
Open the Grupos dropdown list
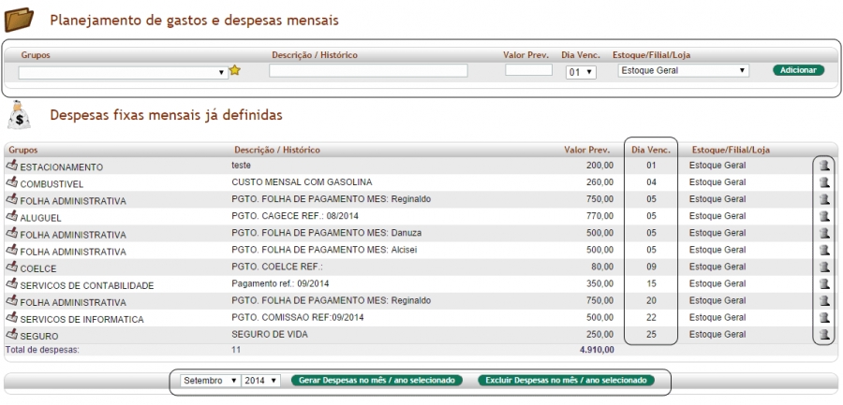[x=123, y=71]
